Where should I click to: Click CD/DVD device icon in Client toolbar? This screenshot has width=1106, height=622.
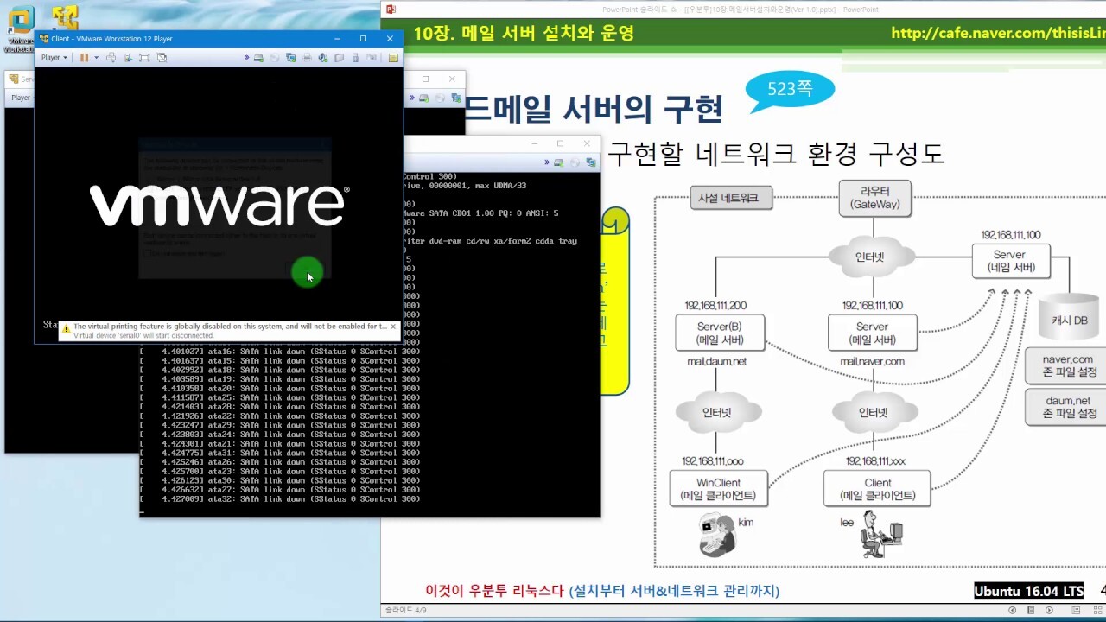pos(274,57)
